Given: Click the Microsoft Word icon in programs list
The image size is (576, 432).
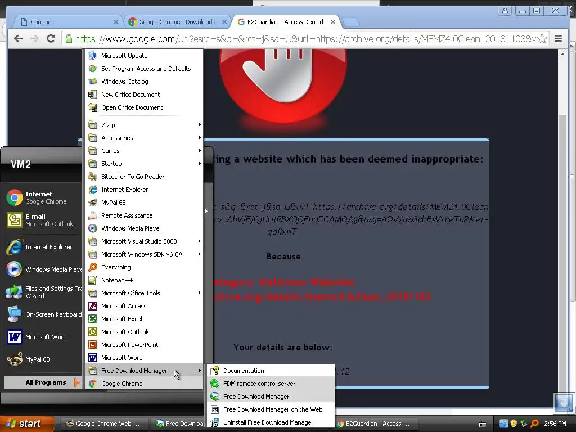Looking at the screenshot, I should pos(93,358).
